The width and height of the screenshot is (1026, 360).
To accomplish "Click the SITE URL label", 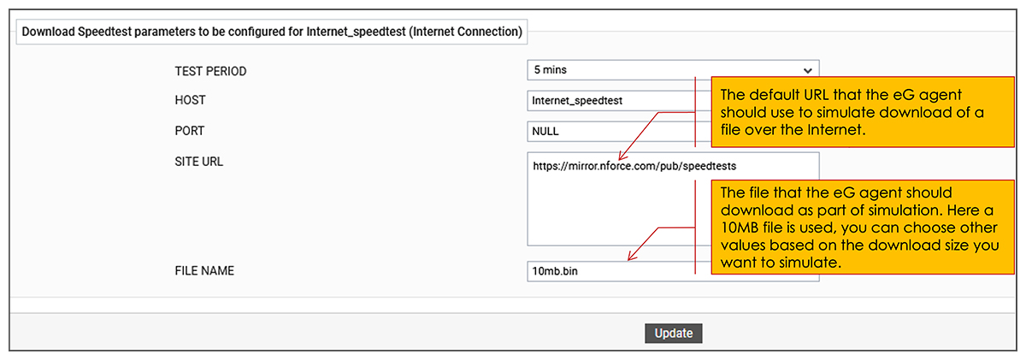I will pos(198,161).
